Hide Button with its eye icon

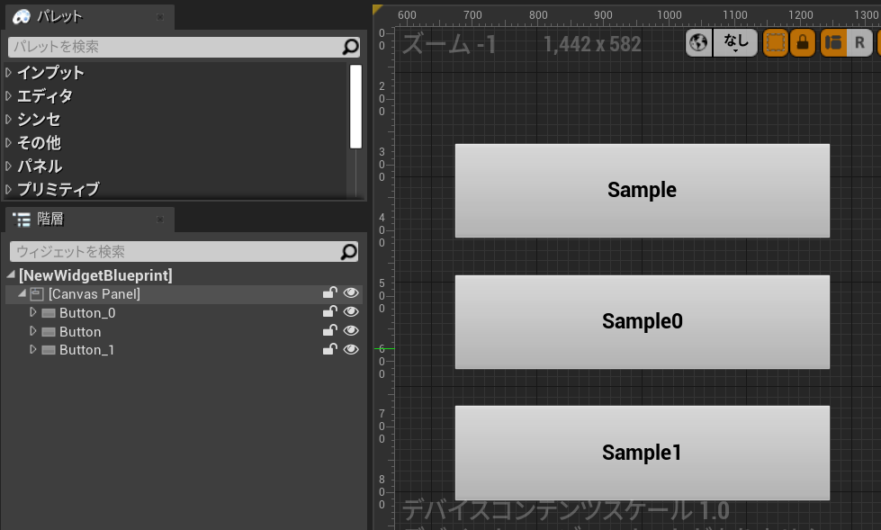click(351, 330)
